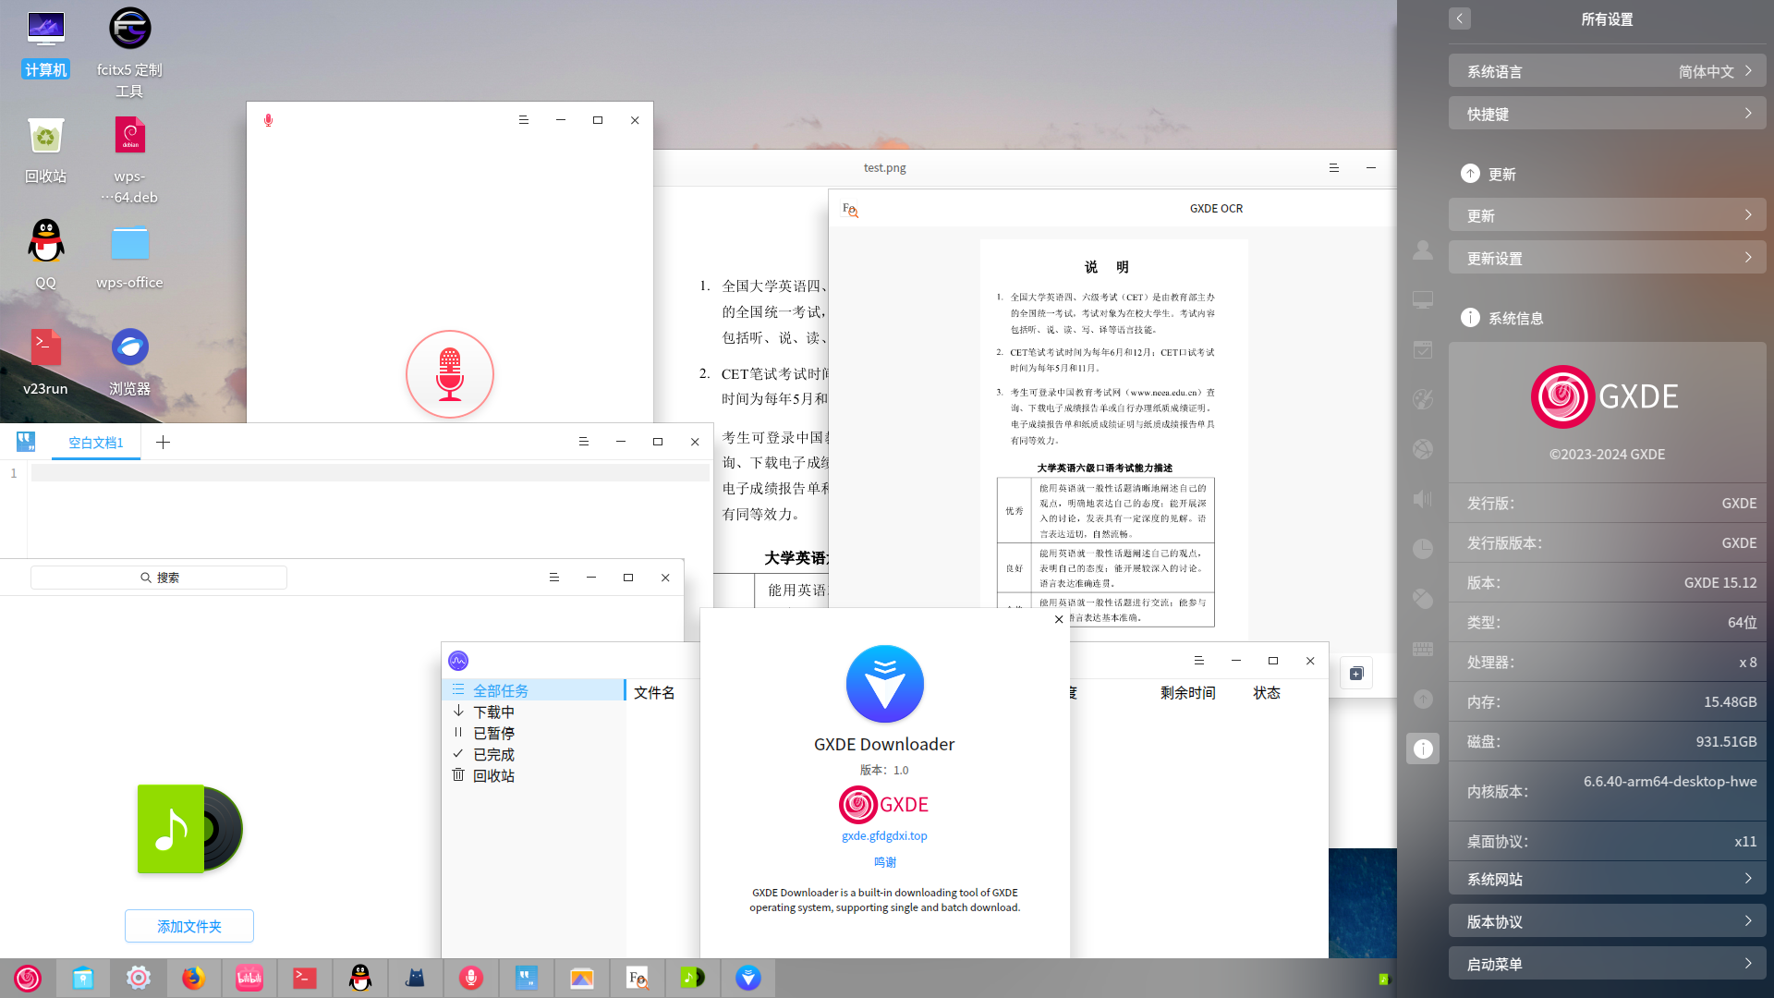1774x998 pixels.
Task: Open the Recycle Bin desktop icon
Action: [45, 151]
